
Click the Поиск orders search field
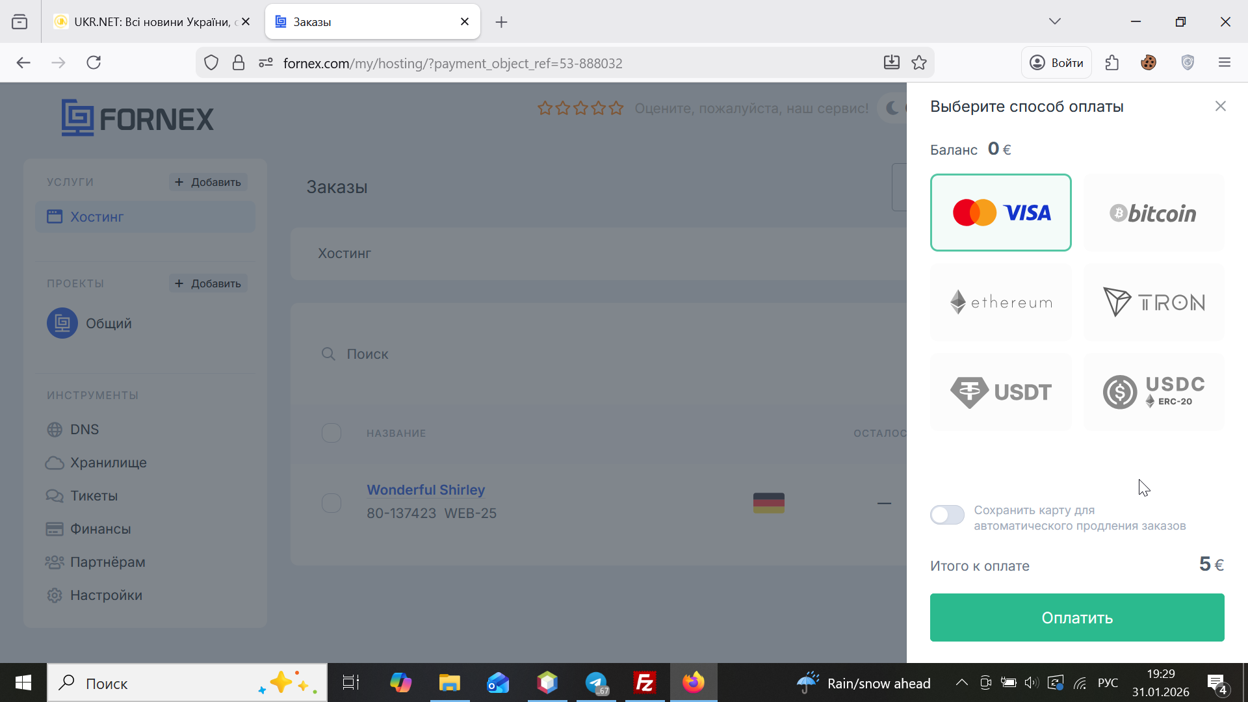pos(520,354)
